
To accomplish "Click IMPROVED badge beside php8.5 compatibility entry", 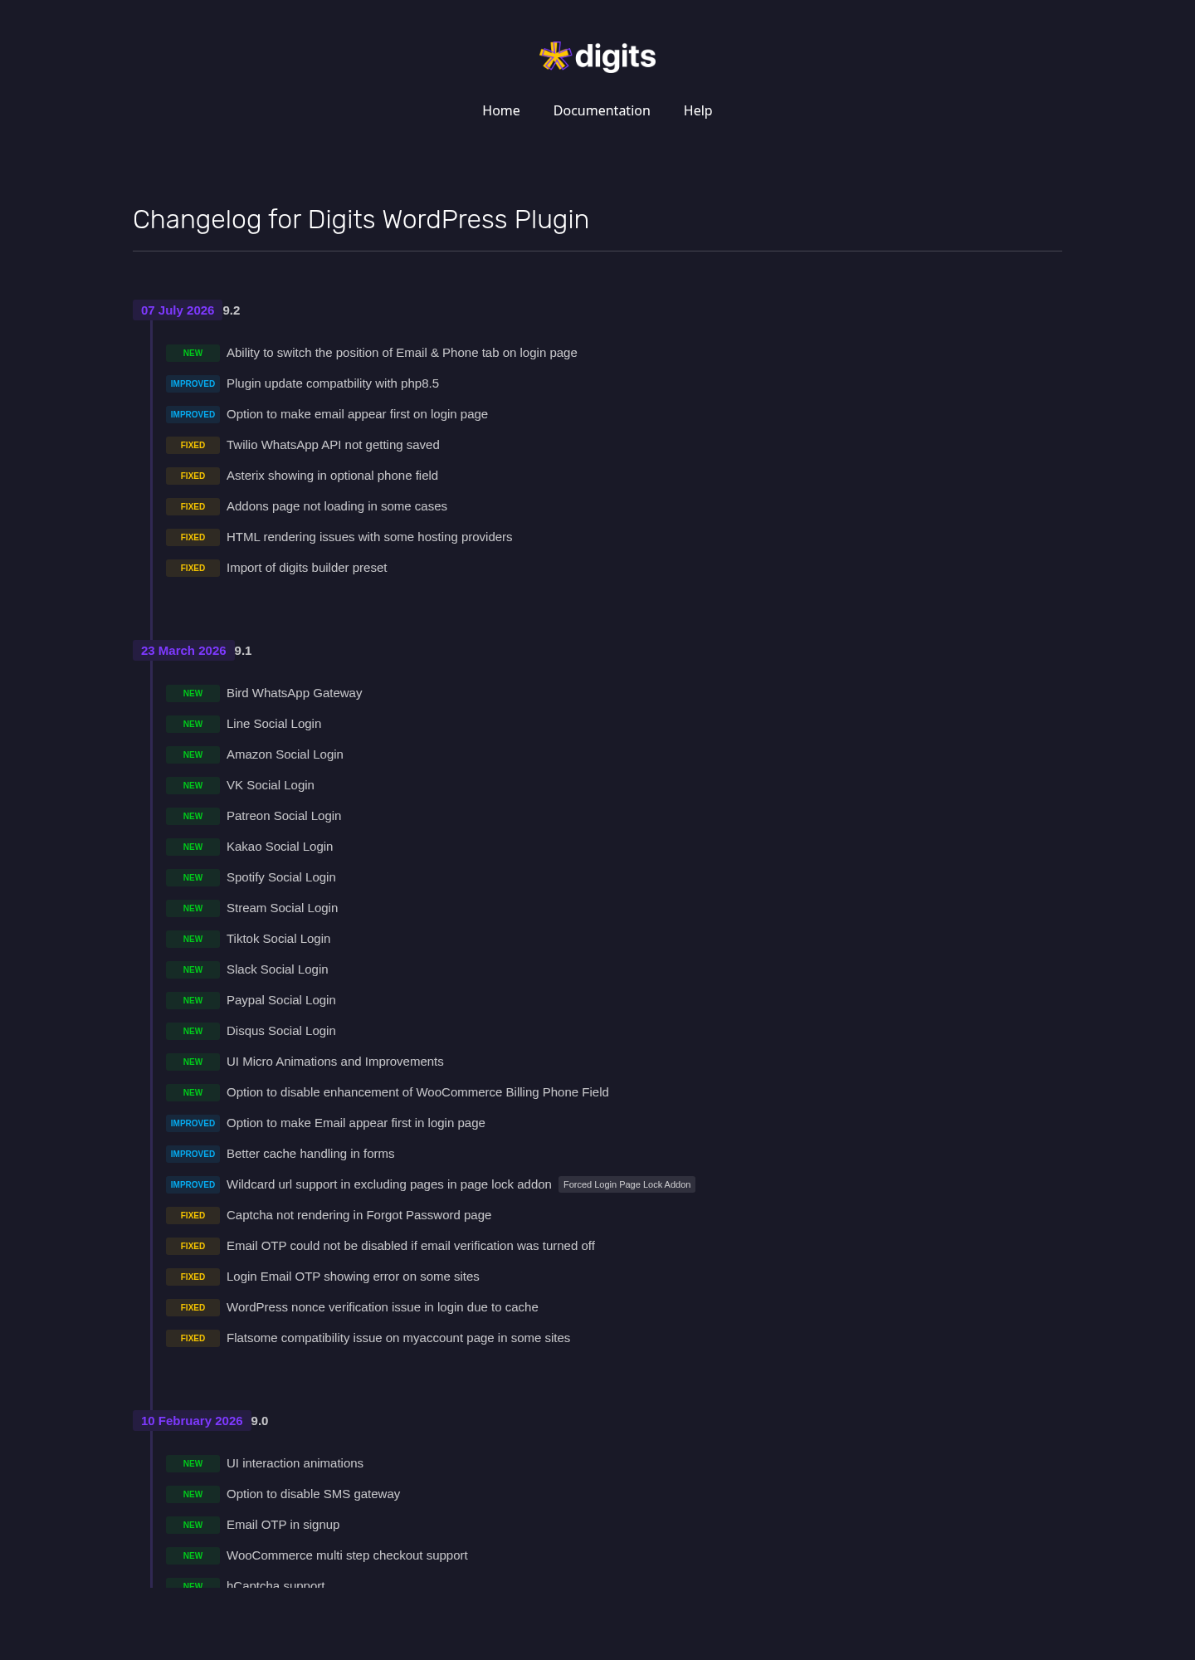I will (193, 383).
